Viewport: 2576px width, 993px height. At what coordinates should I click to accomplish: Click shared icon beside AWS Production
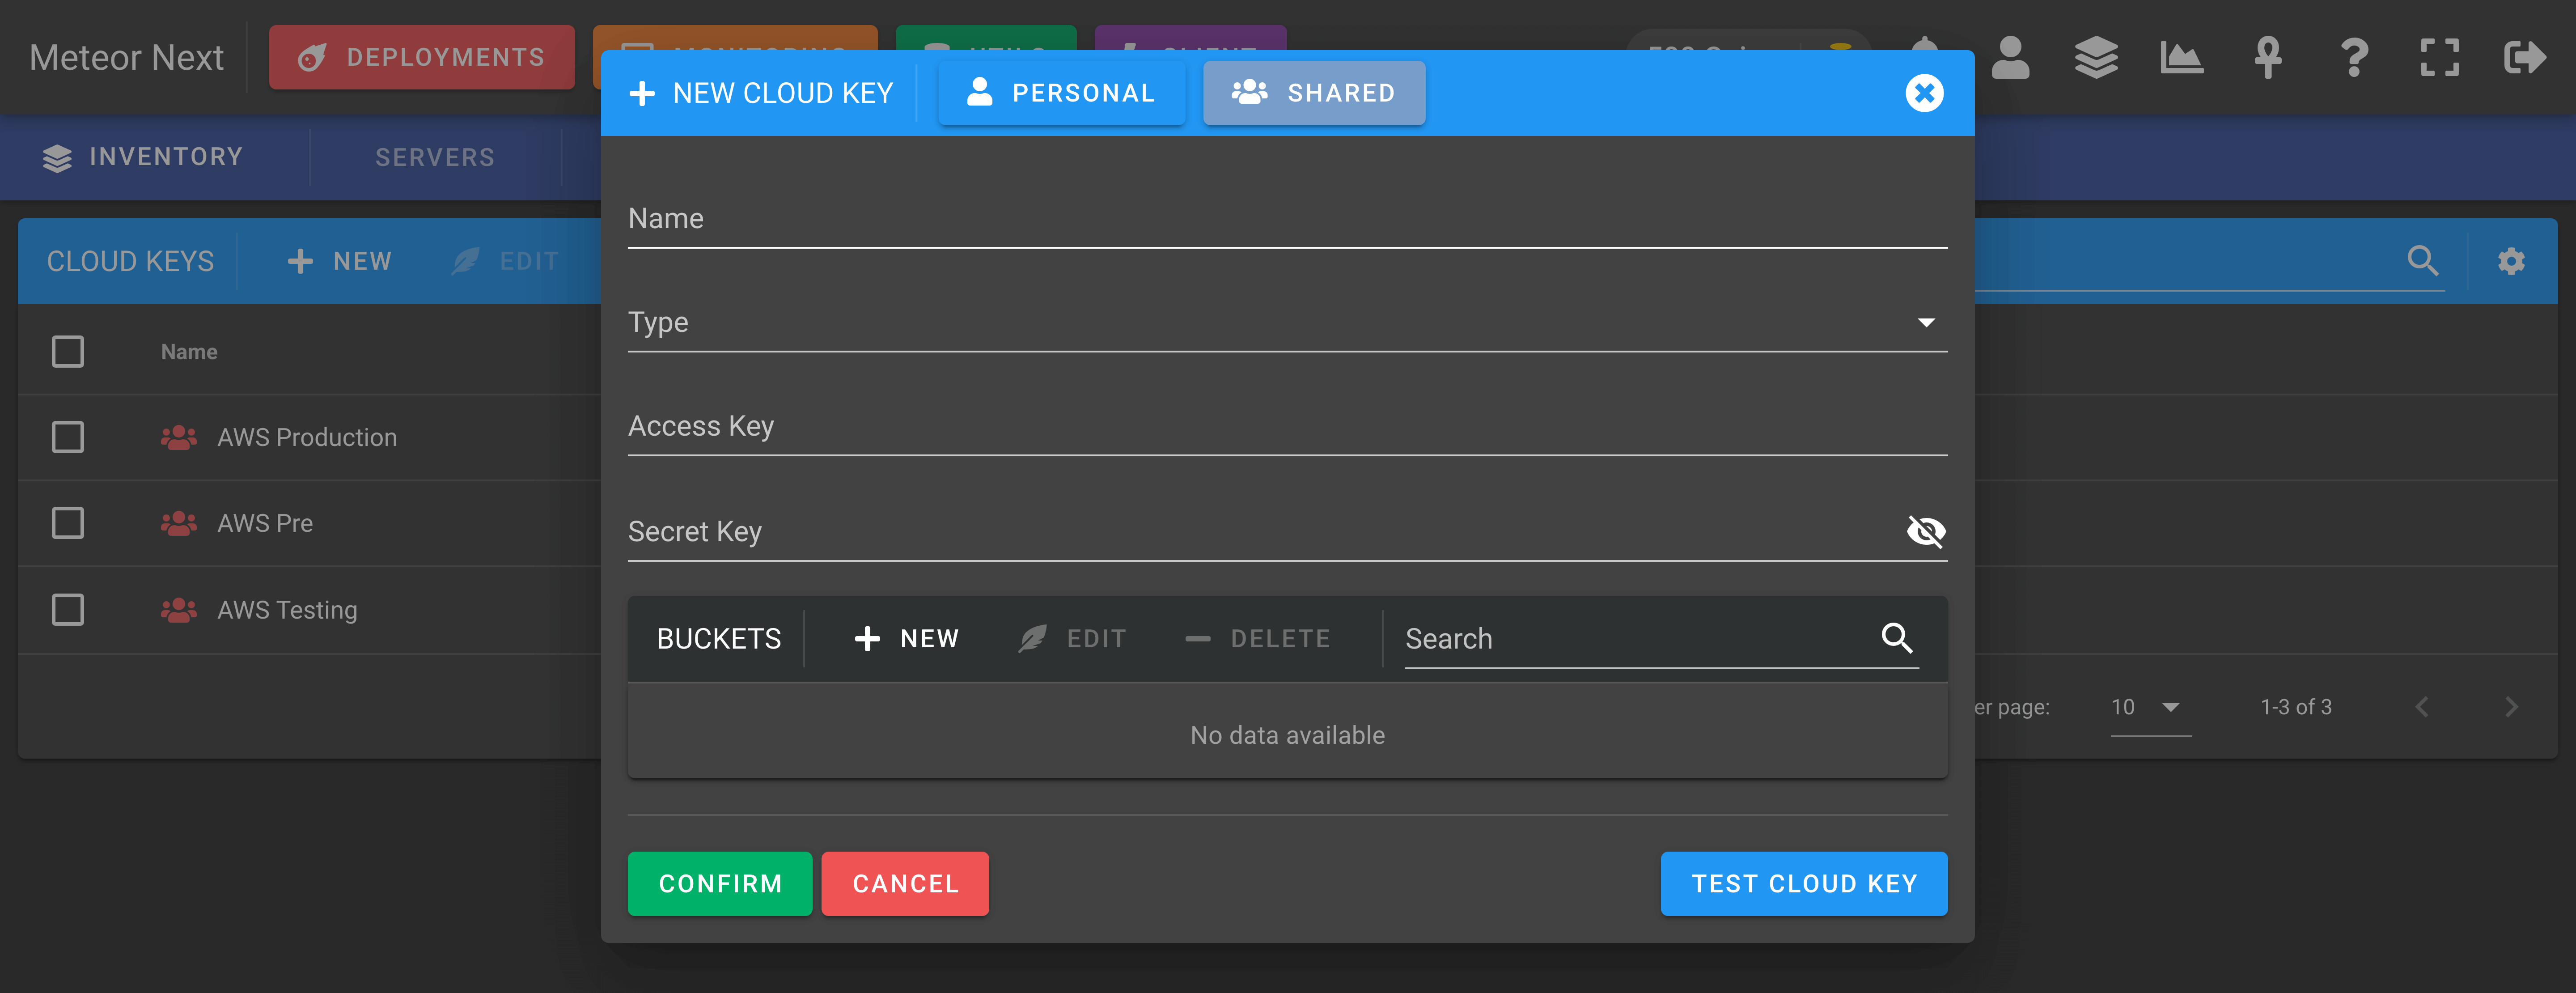[x=179, y=437]
